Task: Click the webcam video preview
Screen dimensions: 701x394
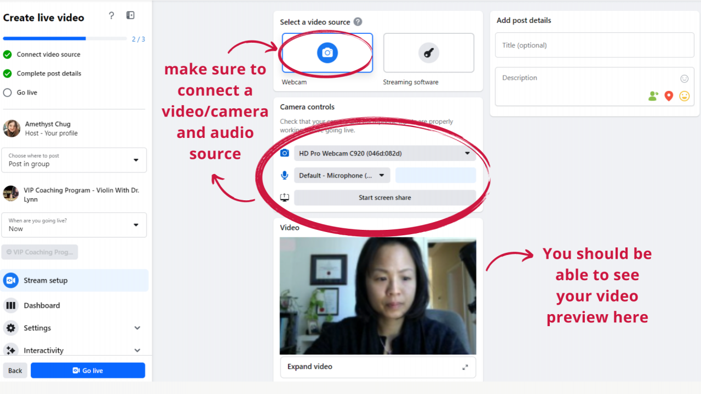Action: (378, 296)
